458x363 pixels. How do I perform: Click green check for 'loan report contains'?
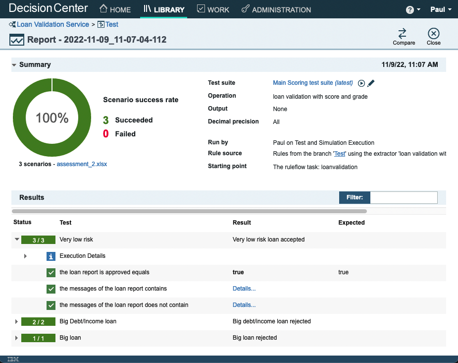[51, 289]
